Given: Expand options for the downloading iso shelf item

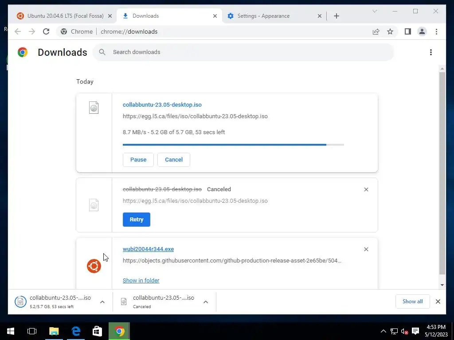Looking at the screenshot, I should (x=102, y=302).
